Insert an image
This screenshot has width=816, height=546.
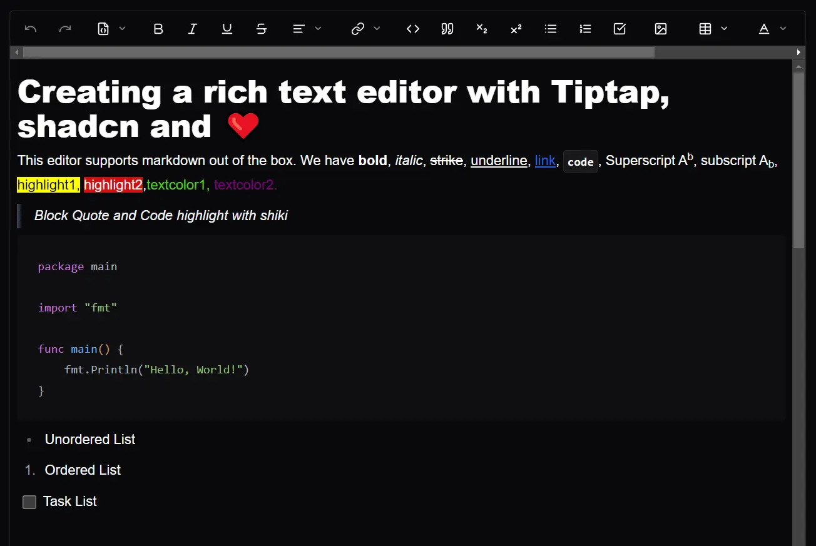pos(660,28)
